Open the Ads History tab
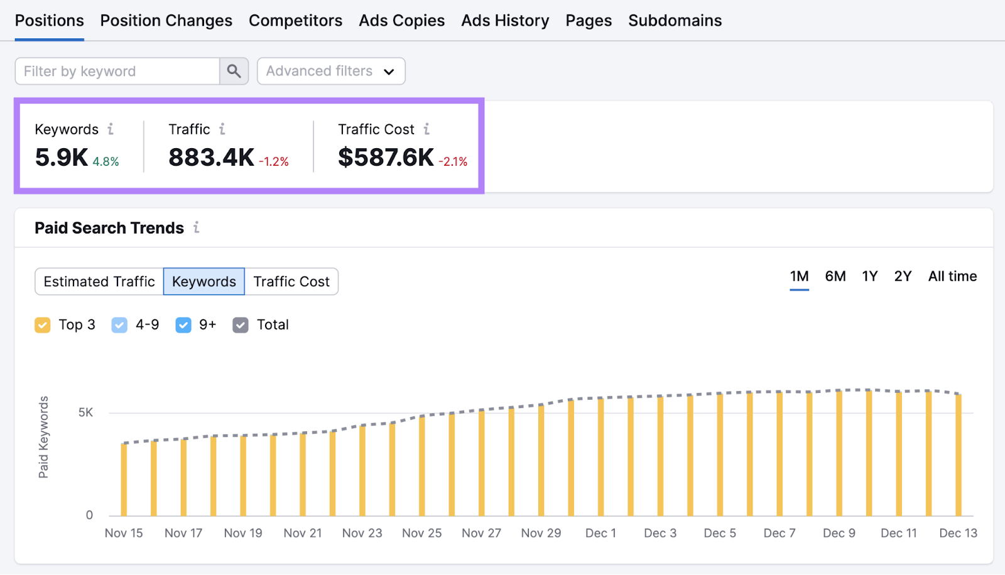 click(x=504, y=20)
